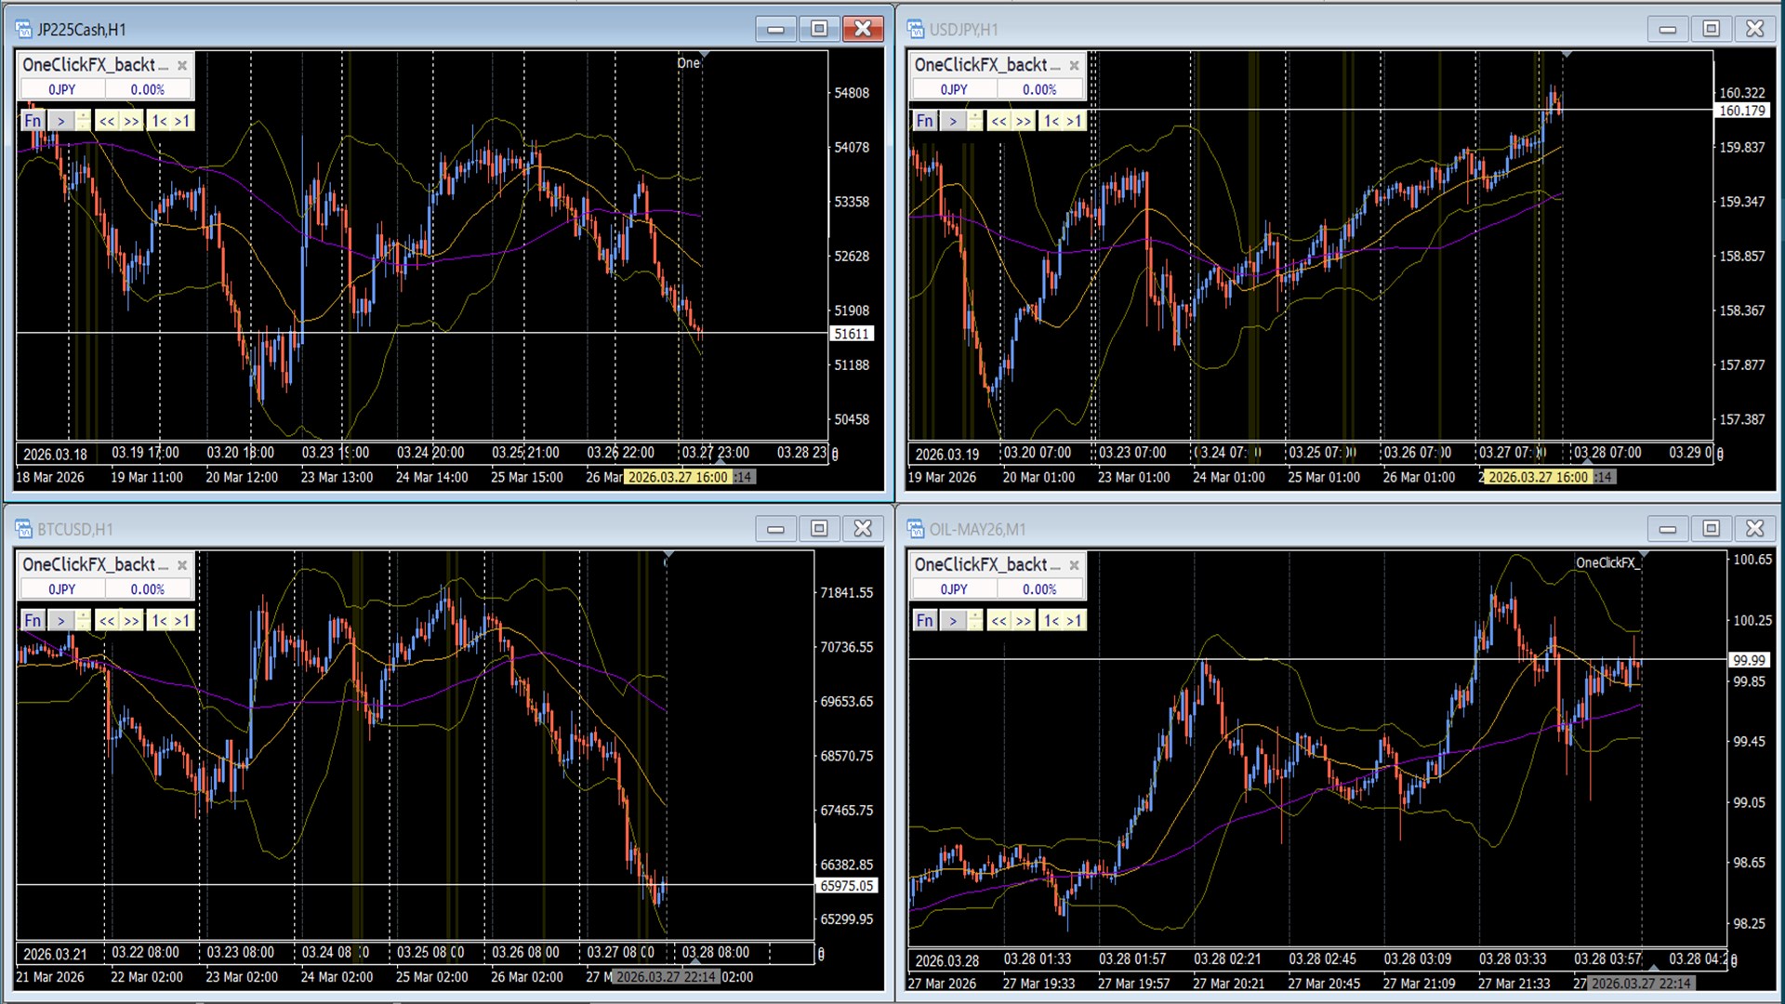Click fast rewind << in BTCUSD chart
The height and width of the screenshot is (1004, 1785).
(107, 621)
